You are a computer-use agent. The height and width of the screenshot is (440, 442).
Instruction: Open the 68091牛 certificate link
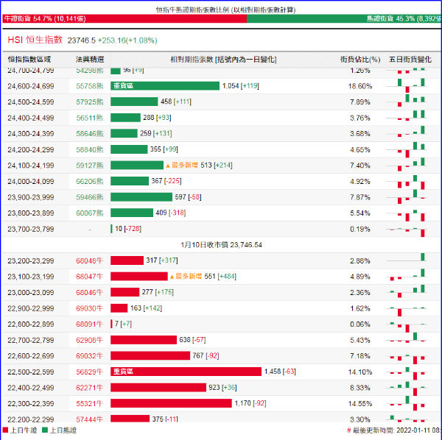(89, 324)
